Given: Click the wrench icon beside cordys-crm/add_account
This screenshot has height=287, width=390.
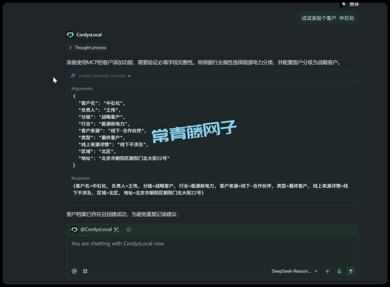Looking at the screenshot, I should coord(73,76).
